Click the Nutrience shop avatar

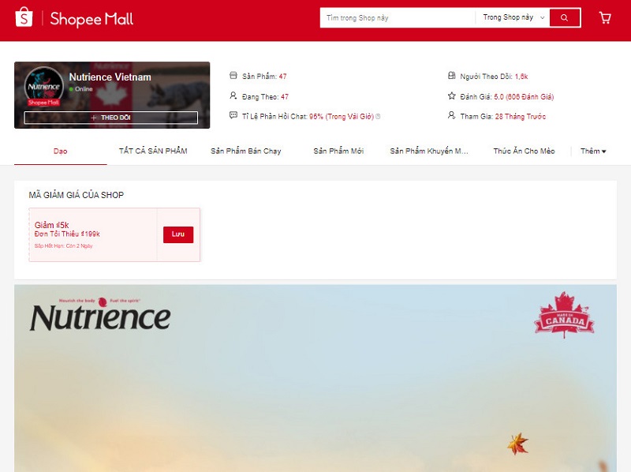point(44,85)
